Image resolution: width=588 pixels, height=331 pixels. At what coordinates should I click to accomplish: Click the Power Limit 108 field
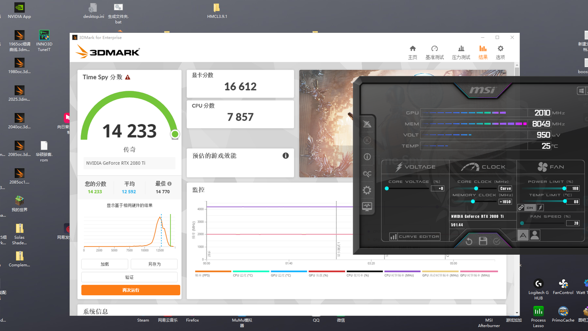pos(573,188)
